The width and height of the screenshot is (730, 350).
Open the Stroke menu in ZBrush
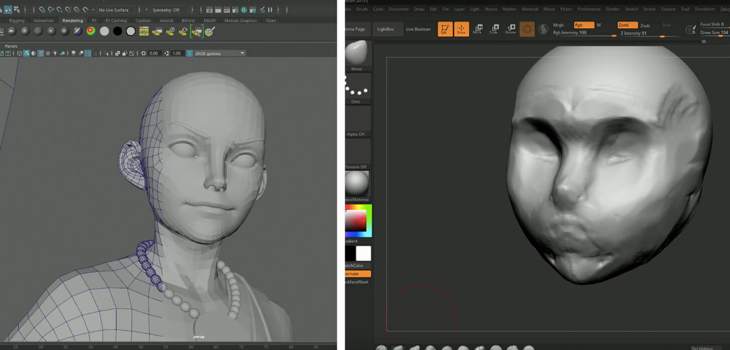650,9
